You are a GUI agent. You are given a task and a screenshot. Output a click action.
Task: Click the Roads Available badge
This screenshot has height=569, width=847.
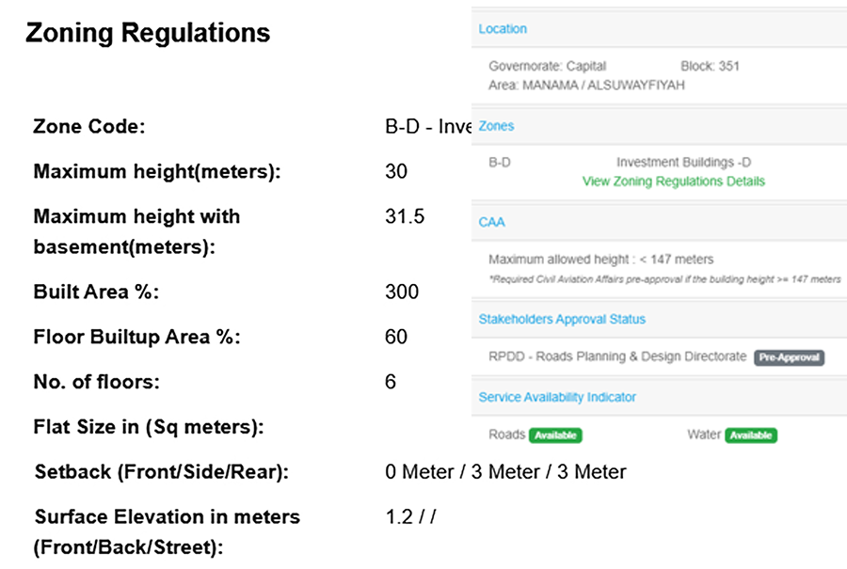555,435
